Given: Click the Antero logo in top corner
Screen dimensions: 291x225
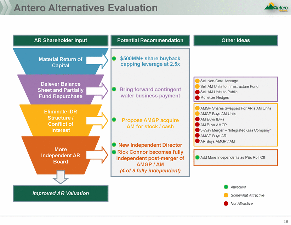Looking at the screenshot, I should pos(276,8).
